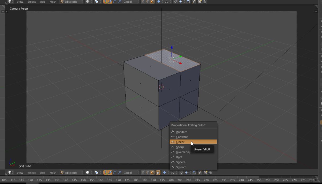
Task: Open the editor type selector in bottom header
Action: [10, 173]
